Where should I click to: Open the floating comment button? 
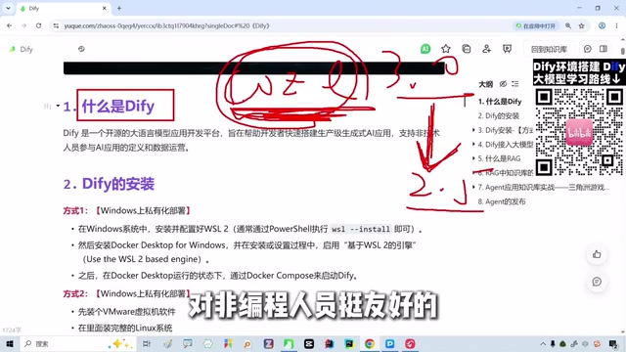(x=597, y=282)
